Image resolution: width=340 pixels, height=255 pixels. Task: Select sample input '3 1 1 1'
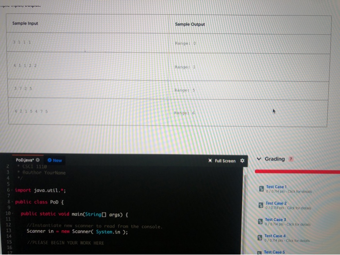[x=22, y=42]
